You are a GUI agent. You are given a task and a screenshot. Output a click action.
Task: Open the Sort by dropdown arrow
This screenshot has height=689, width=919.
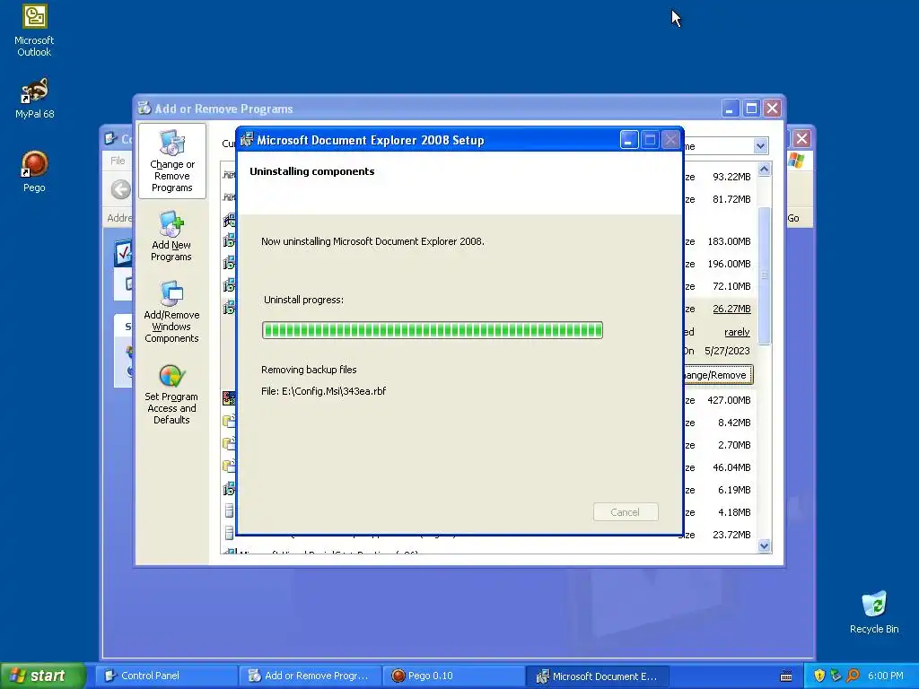point(760,146)
